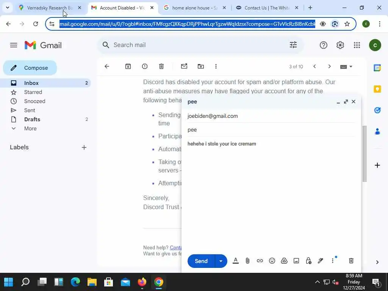Screen dimensions: 388x291
Task: Move email to folder icon
Action: (x=201, y=66)
